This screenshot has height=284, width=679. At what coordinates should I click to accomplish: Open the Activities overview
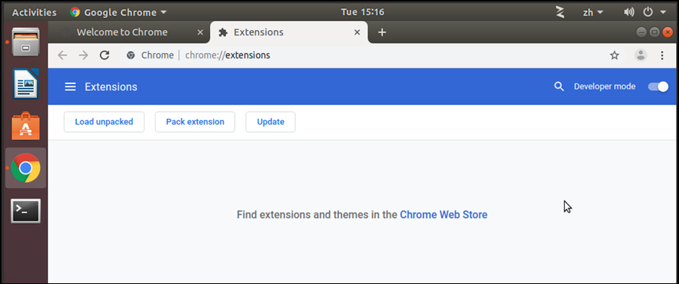pyautogui.click(x=34, y=12)
